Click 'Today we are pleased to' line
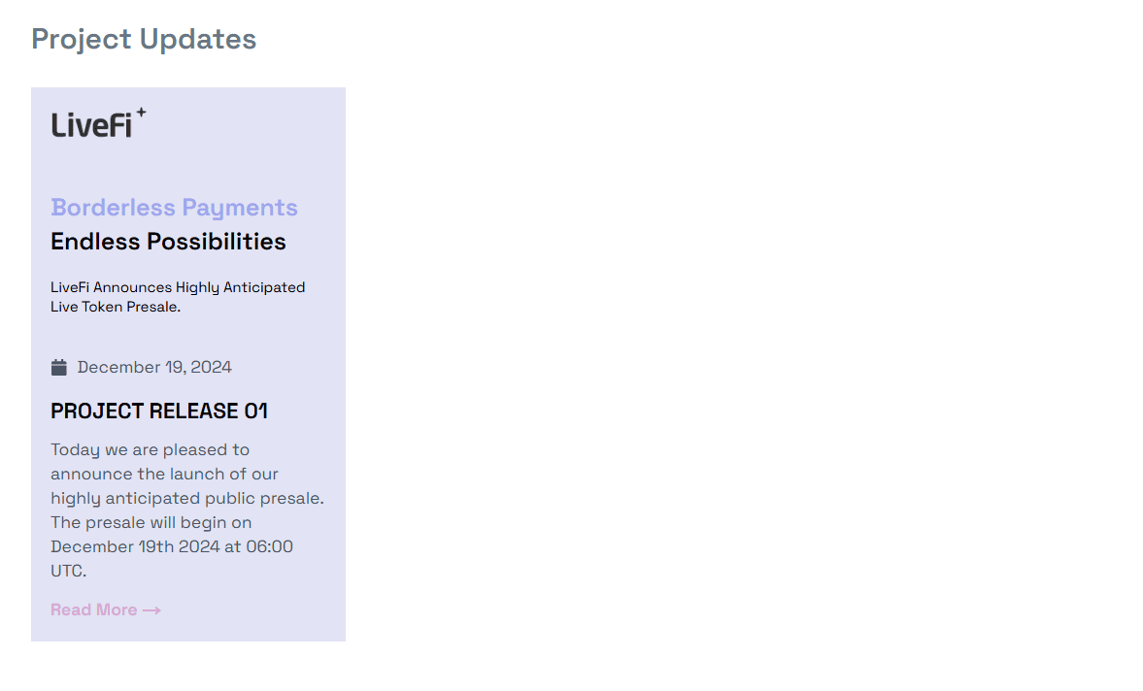This screenshot has height=691, width=1143. (x=150, y=450)
